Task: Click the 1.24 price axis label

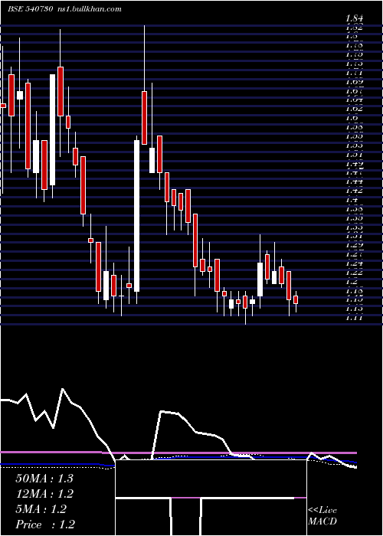Action: [354, 263]
